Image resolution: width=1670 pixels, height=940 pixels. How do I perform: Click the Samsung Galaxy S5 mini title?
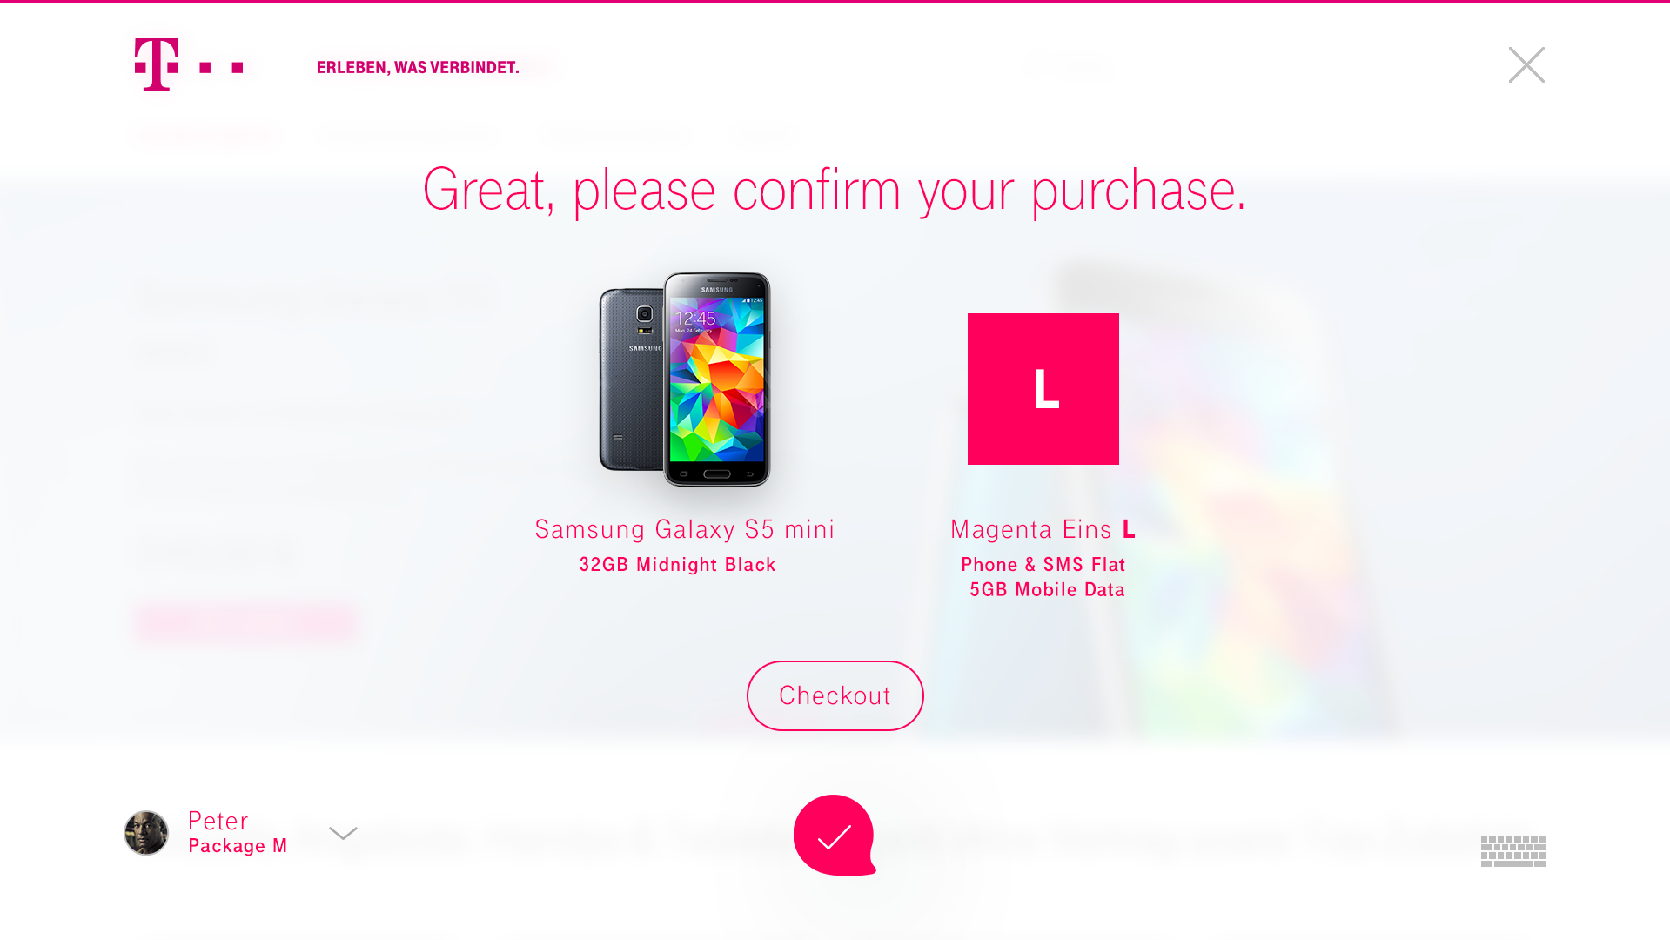click(x=685, y=529)
